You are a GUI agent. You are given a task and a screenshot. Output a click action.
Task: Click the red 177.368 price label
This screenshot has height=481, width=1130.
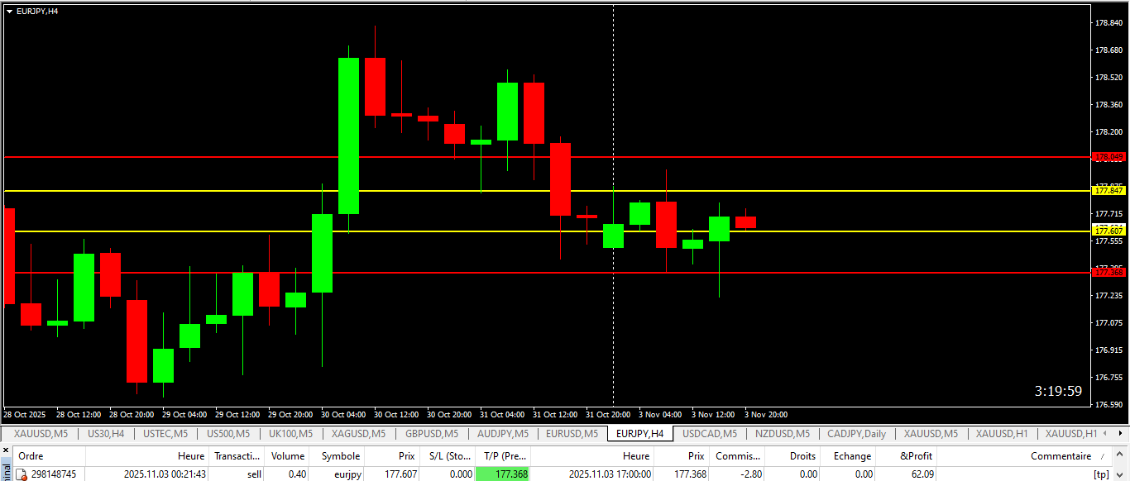(1108, 272)
